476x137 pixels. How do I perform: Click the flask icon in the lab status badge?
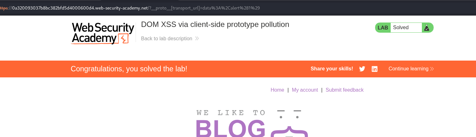pyautogui.click(x=427, y=28)
